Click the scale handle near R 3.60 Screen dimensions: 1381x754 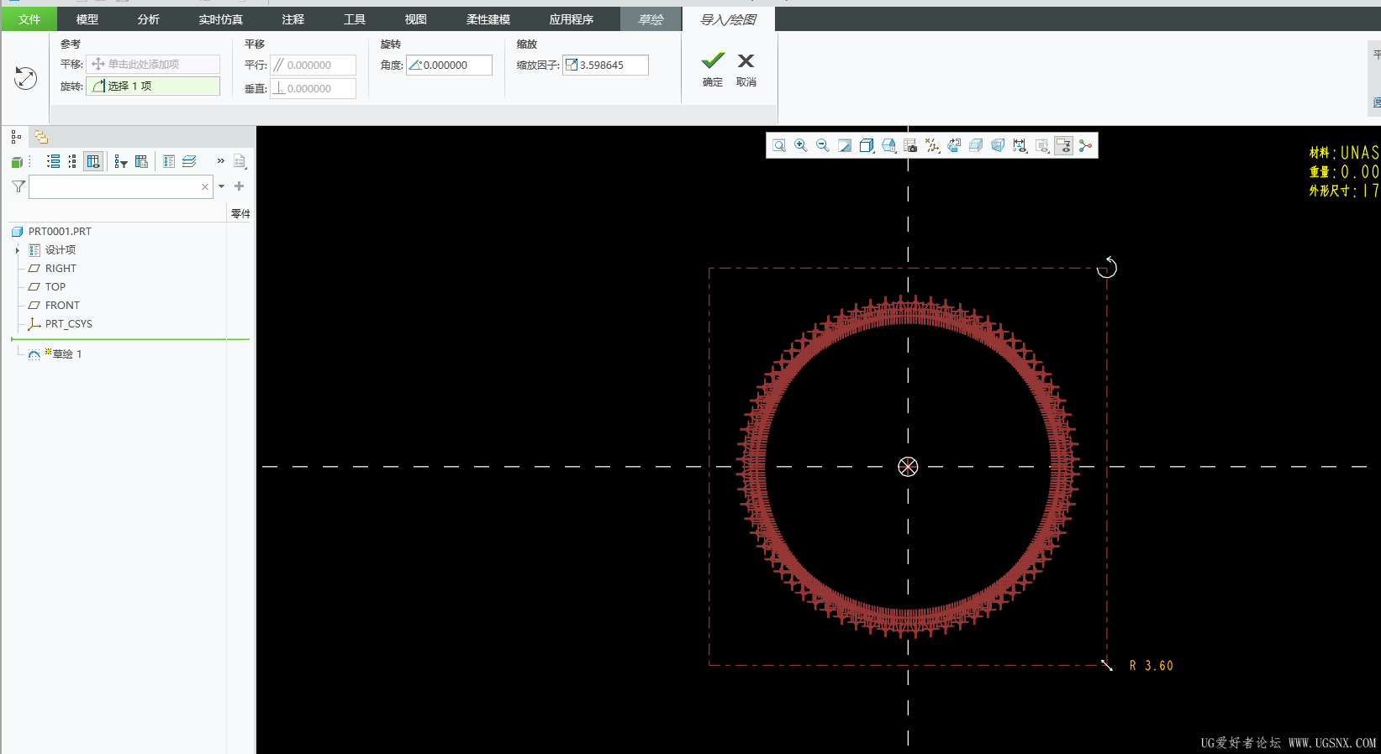pos(1107,665)
